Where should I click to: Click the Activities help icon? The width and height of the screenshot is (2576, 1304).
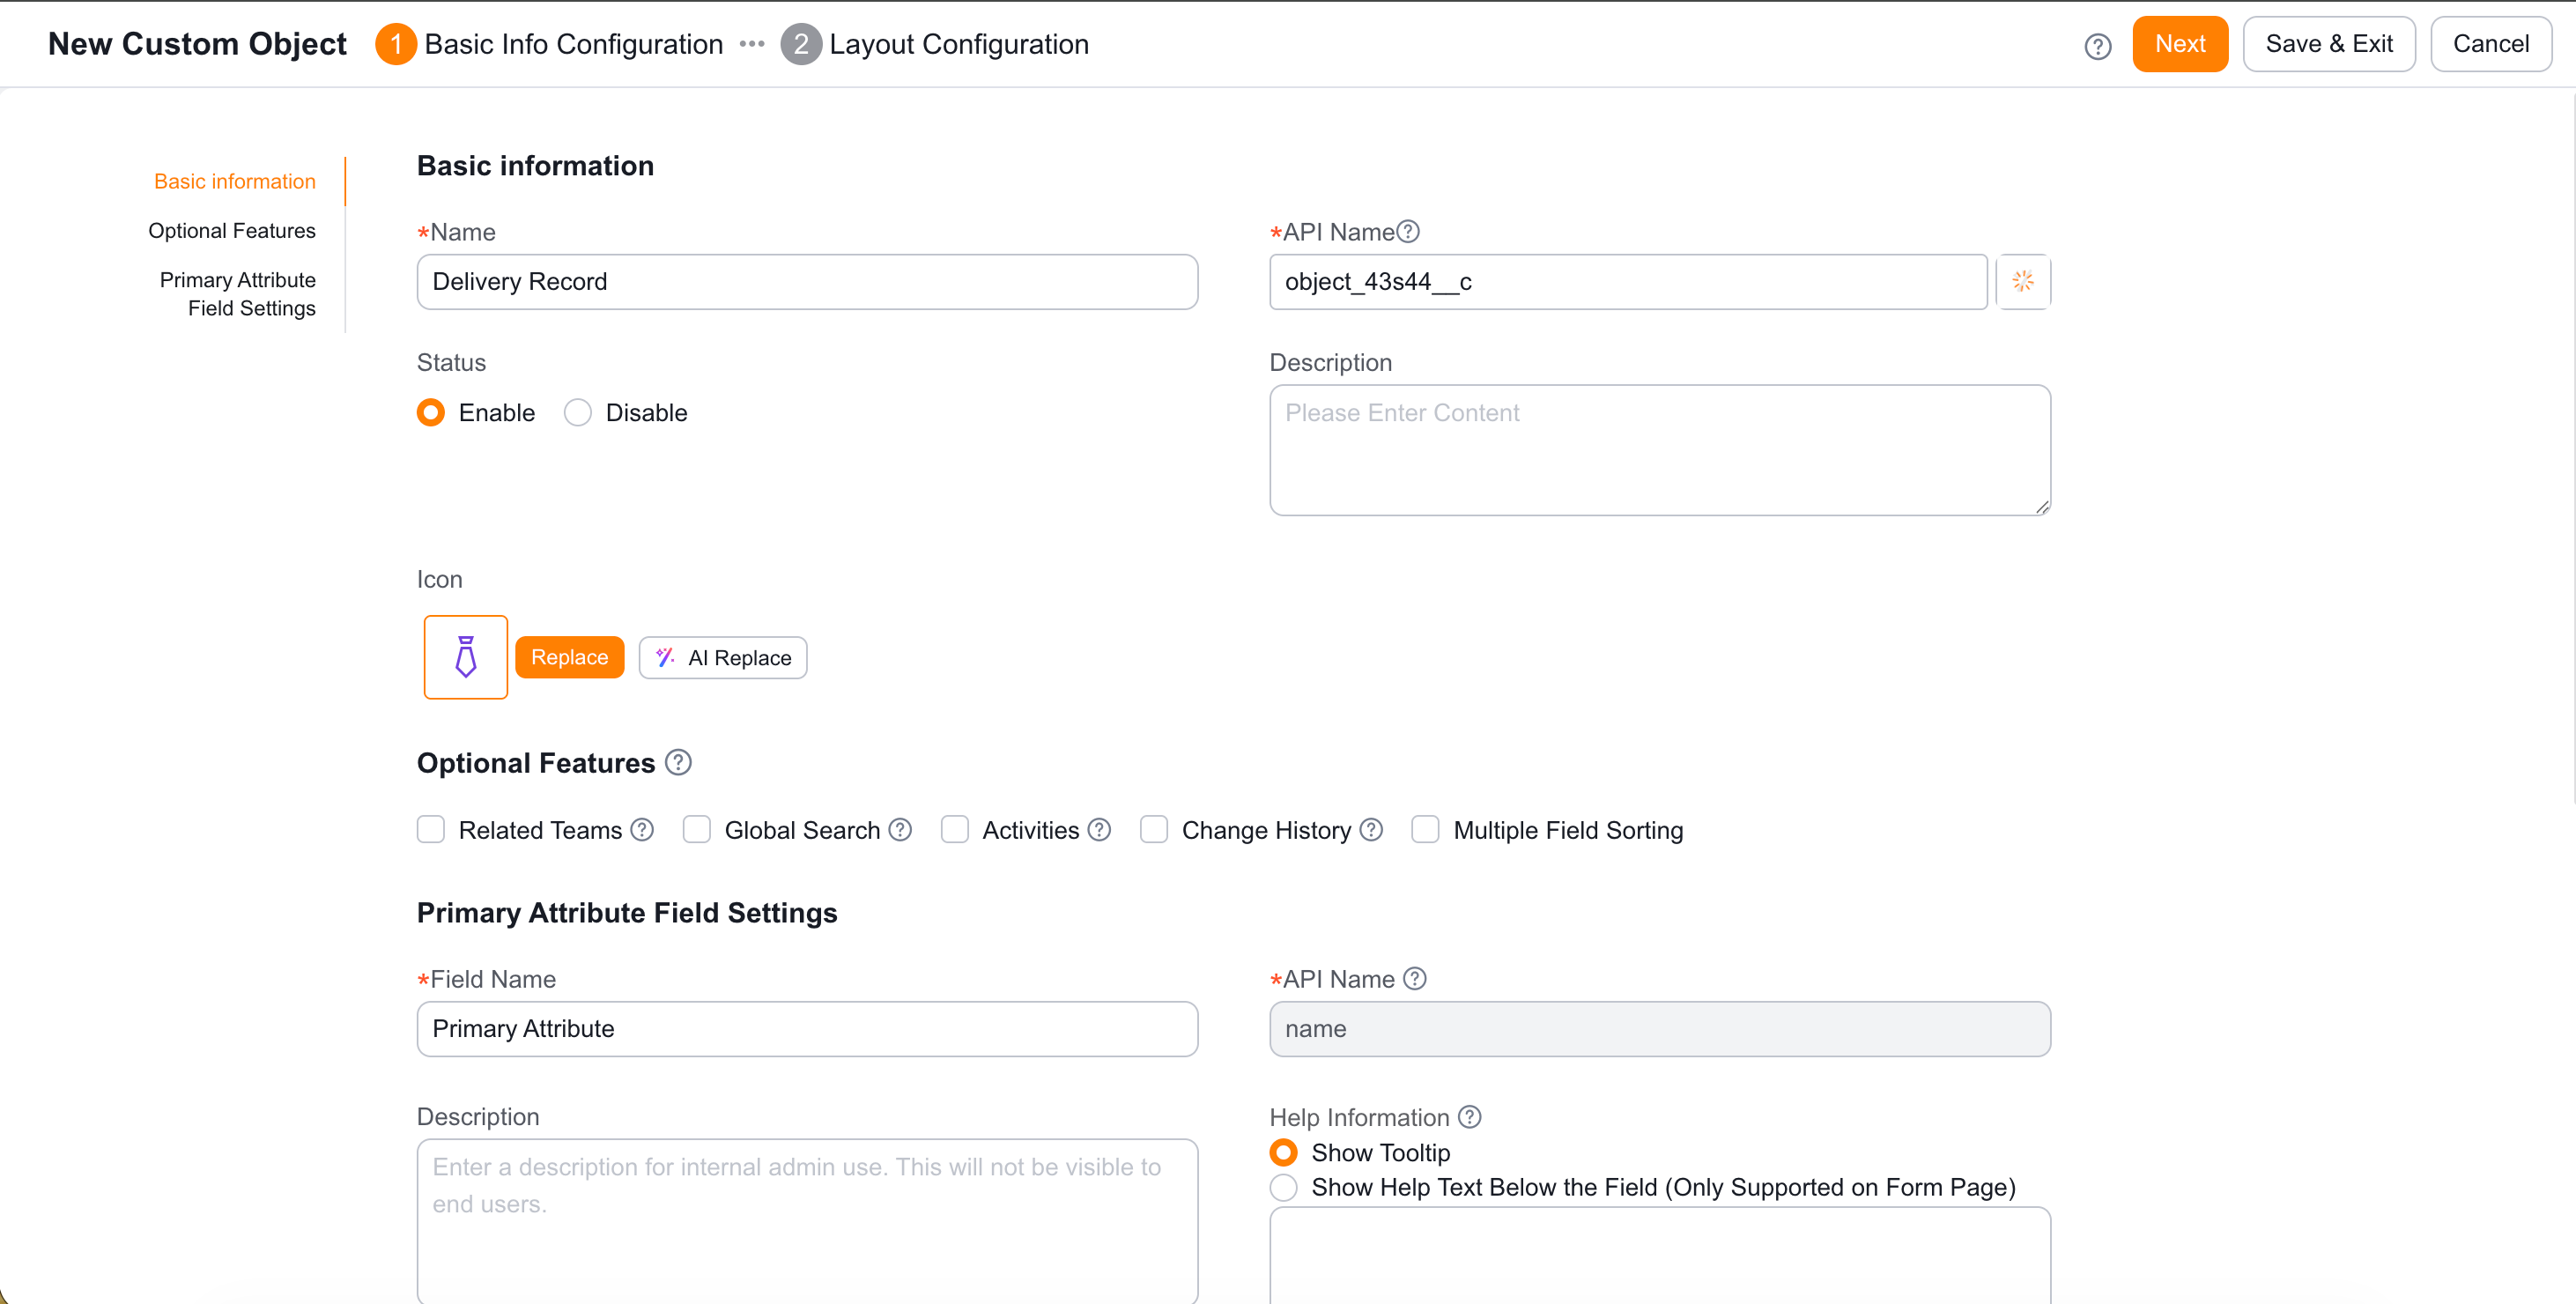click(x=1099, y=830)
